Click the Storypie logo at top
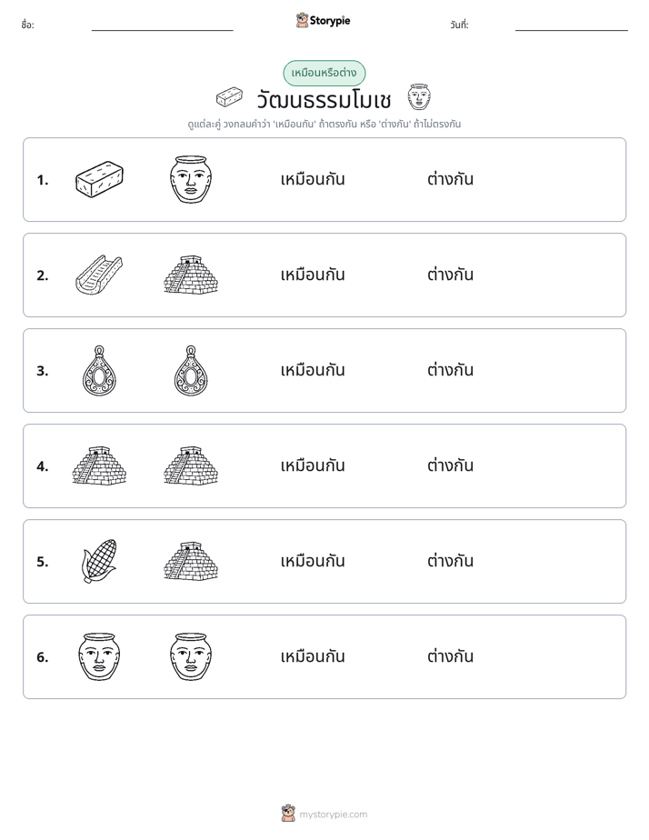The image size is (649, 840). [323, 21]
